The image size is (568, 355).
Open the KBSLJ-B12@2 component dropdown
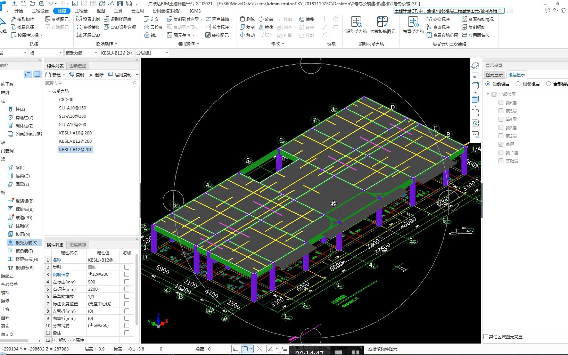pos(132,53)
